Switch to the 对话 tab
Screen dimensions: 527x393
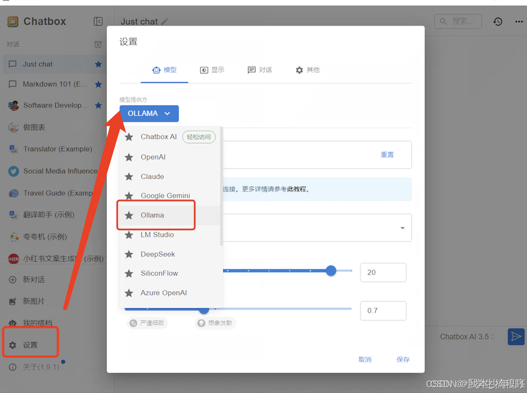coord(260,70)
